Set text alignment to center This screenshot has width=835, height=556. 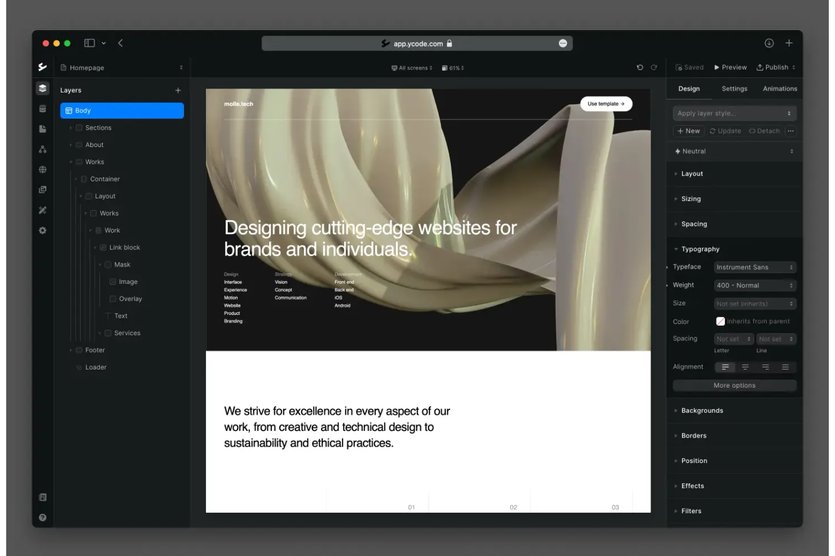pos(745,367)
